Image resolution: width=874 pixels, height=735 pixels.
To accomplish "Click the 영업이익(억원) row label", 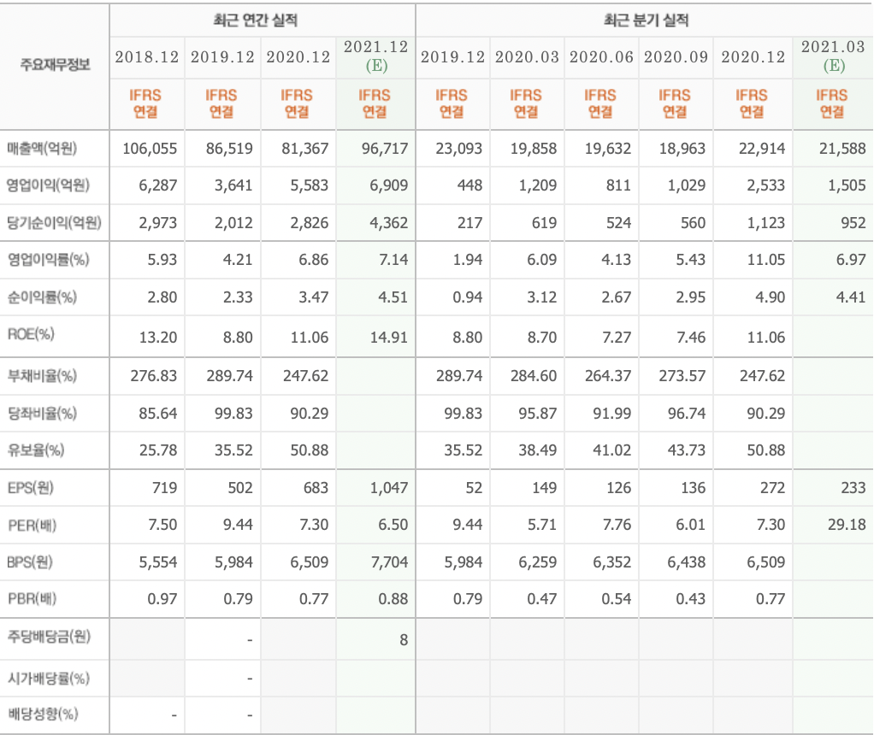I will [48, 185].
